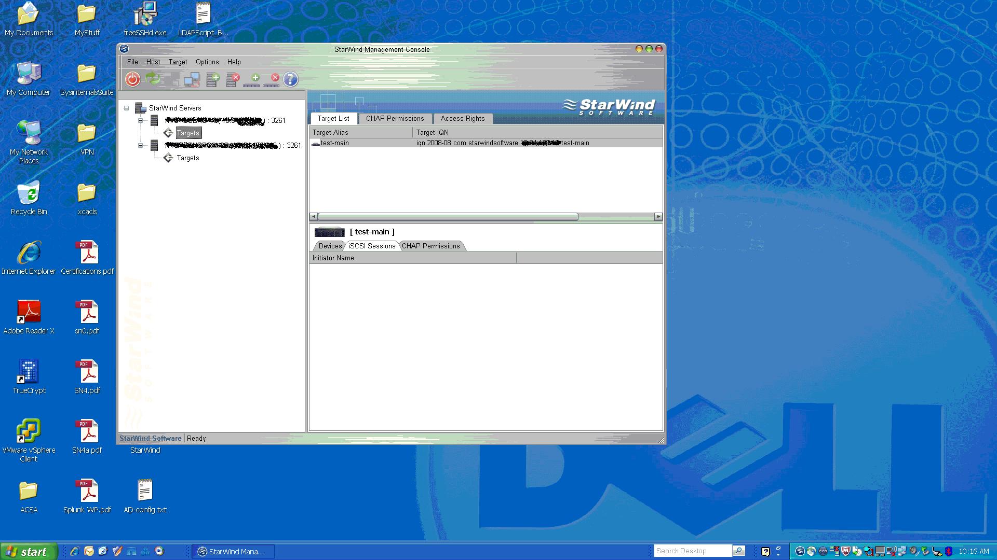The height and width of the screenshot is (560, 997).
Task: Open help with the blue question mark icon
Action: click(291, 79)
